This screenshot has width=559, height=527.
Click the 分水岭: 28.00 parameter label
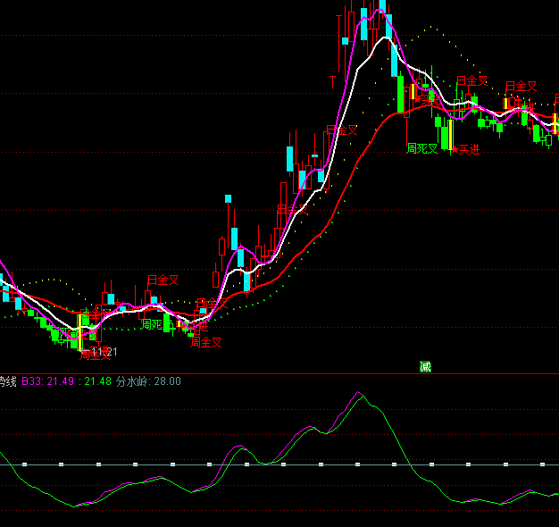pos(148,381)
